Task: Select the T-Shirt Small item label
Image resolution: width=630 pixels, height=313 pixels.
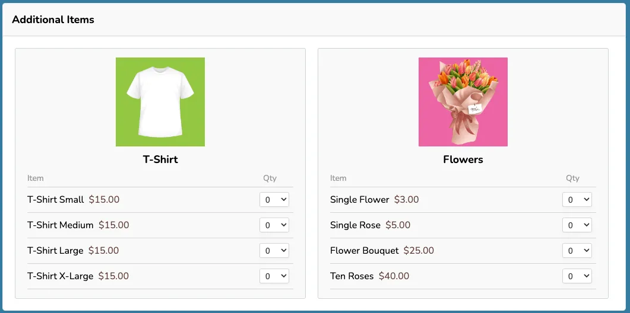Action: pyautogui.click(x=55, y=199)
